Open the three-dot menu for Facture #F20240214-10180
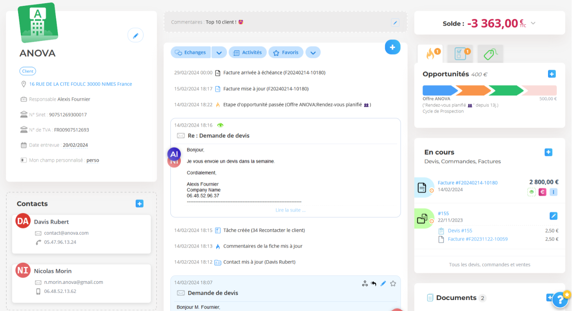The height and width of the screenshot is (311, 572). tap(554, 192)
